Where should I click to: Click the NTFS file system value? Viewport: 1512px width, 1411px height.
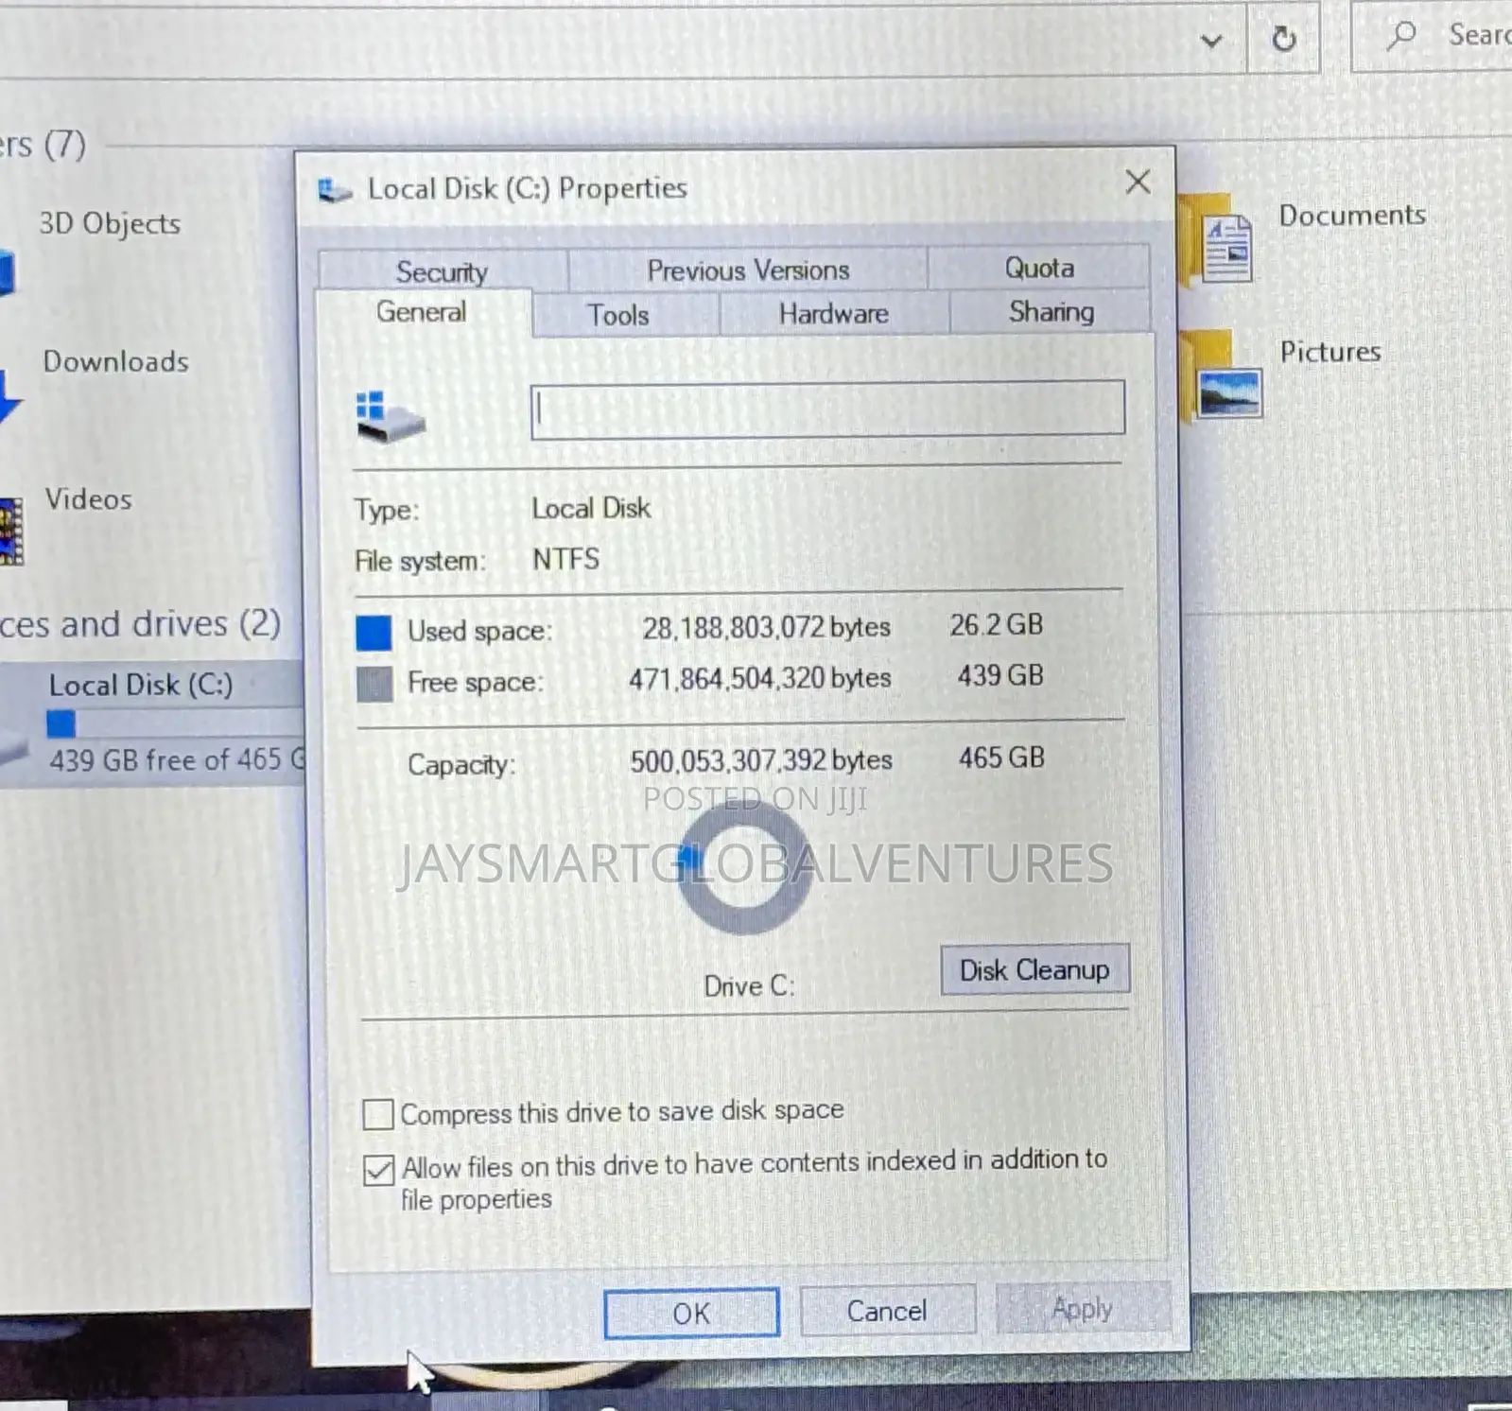coord(565,559)
